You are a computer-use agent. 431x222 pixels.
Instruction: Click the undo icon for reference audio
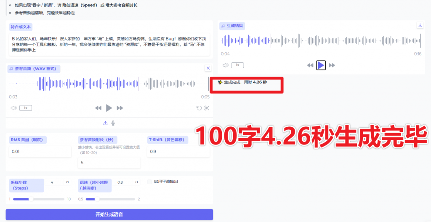199,108
